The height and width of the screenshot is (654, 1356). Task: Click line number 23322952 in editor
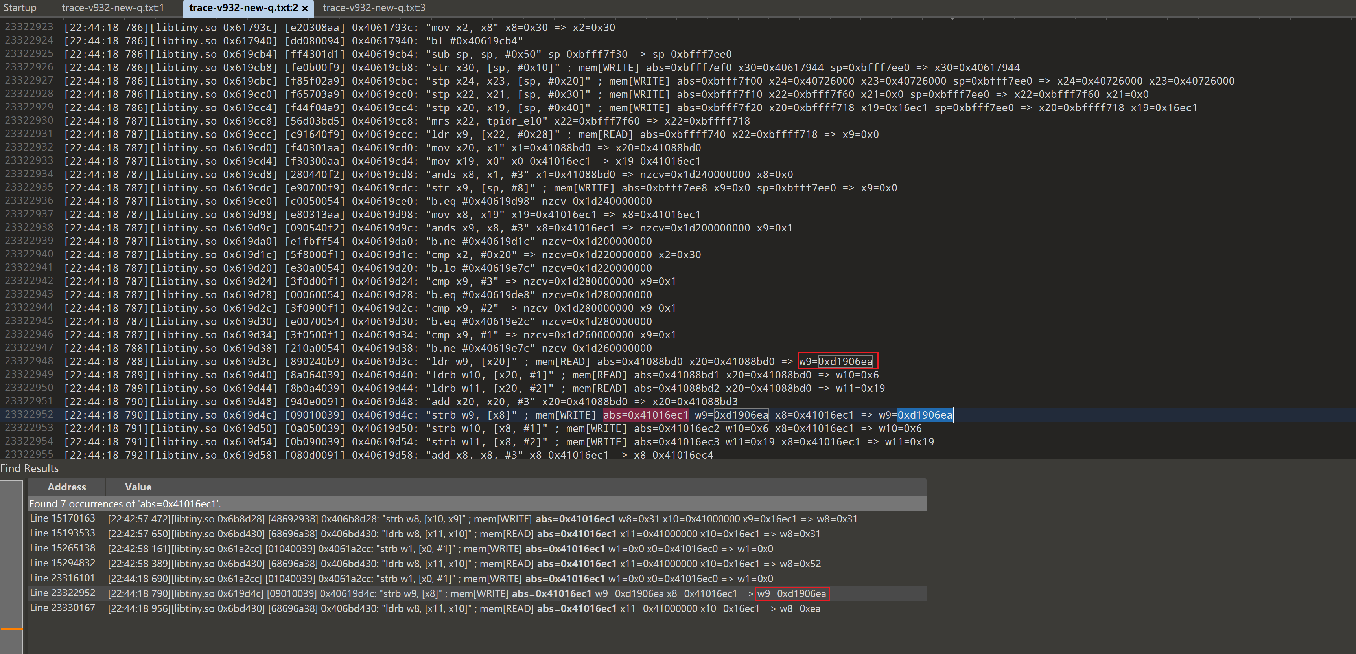pyautogui.click(x=29, y=415)
